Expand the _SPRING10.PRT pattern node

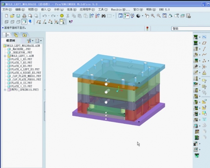coord(5,90)
